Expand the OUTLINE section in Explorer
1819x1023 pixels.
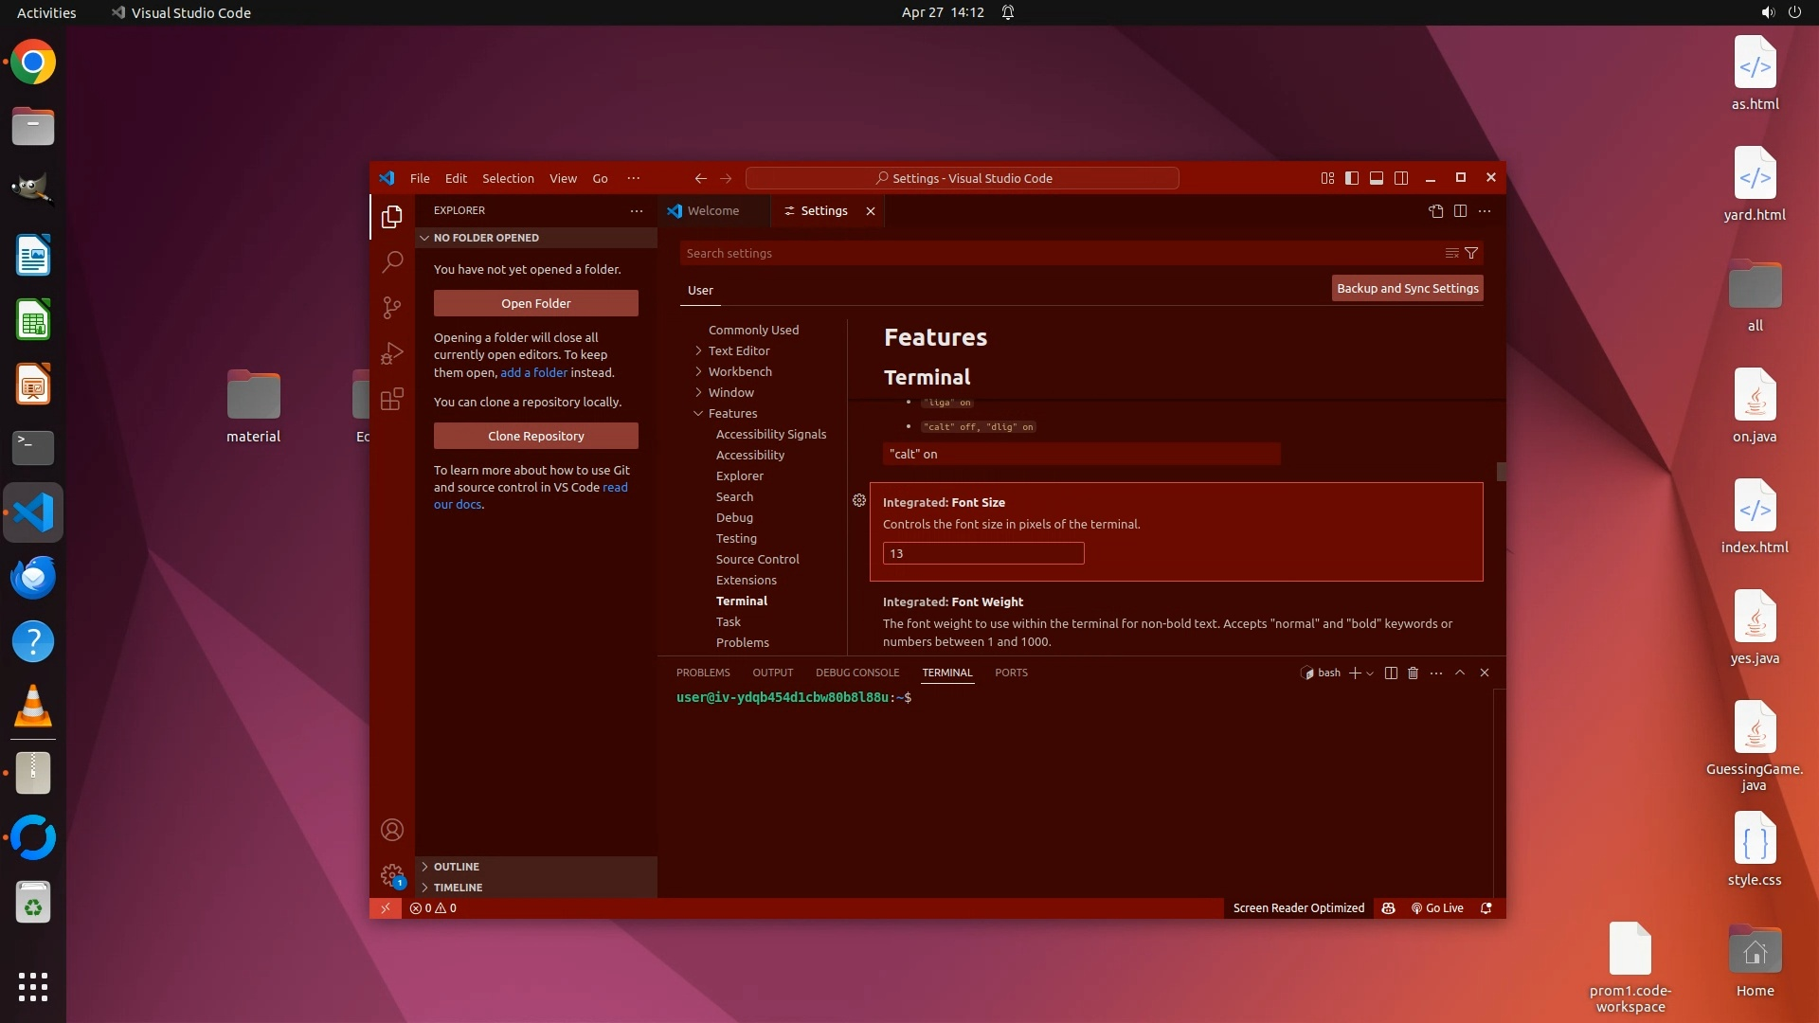pos(457,867)
